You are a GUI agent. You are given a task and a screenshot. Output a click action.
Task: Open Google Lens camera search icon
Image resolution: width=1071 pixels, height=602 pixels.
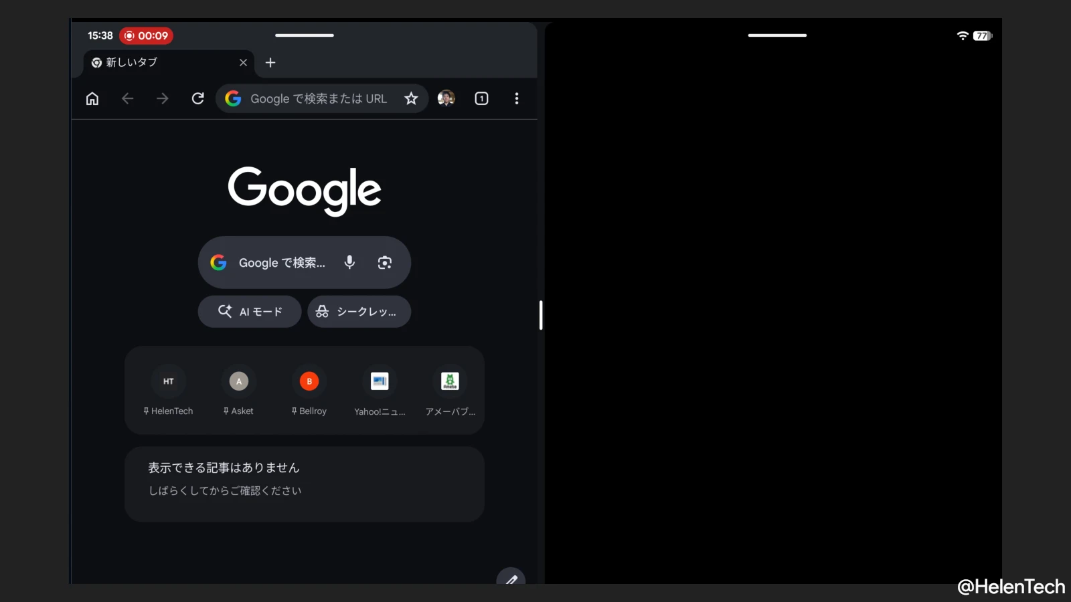(385, 262)
